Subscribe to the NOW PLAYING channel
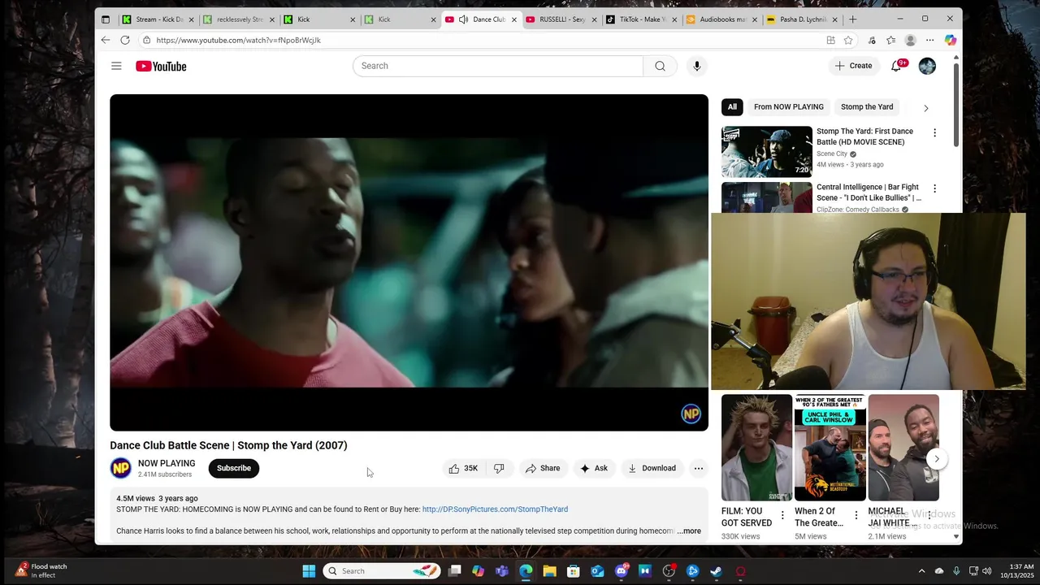Image resolution: width=1040 pixels, height=585 pixels. (x=233, y=468)
